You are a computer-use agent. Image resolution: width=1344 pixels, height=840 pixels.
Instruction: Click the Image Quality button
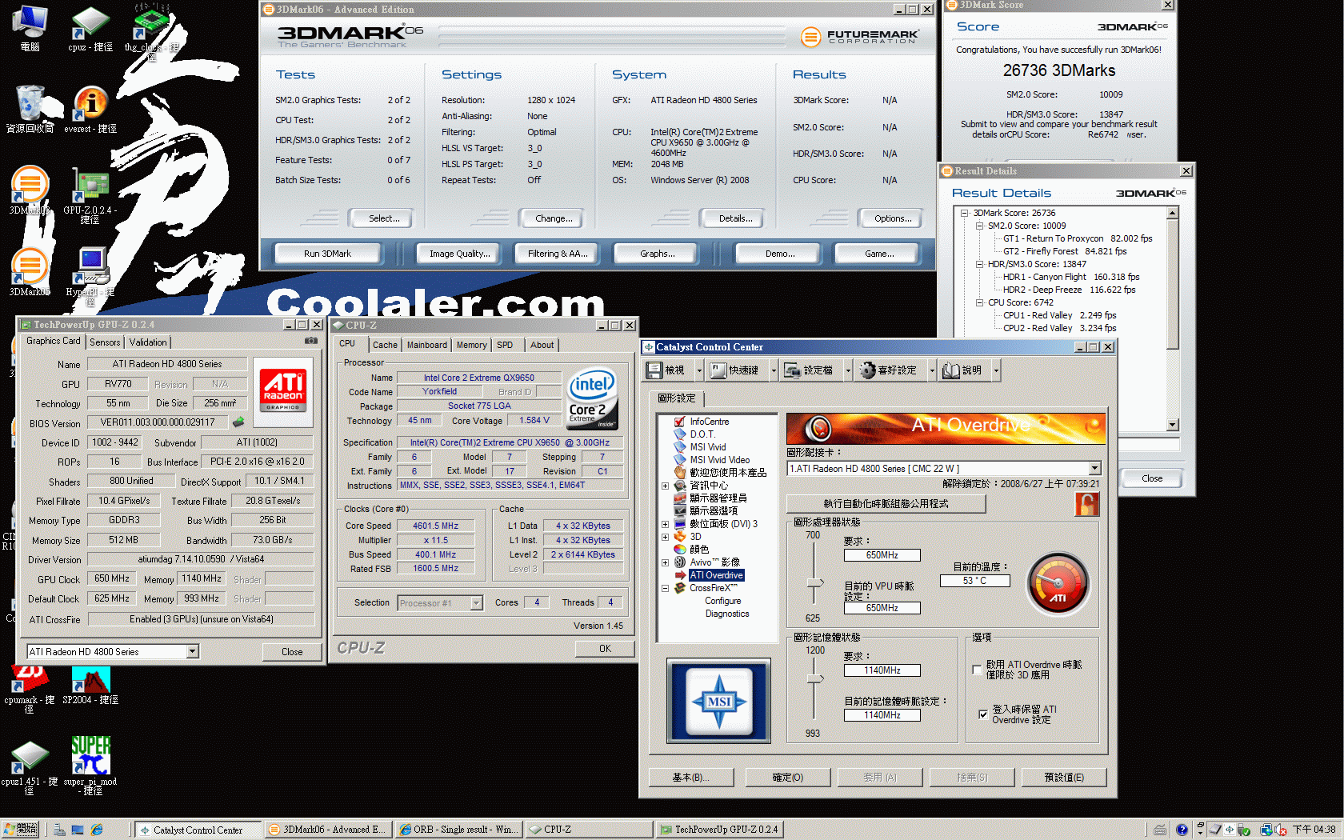click(459, 254)
